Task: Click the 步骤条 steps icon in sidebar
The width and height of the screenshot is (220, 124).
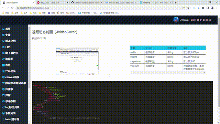Action: [x=3, y=89]
